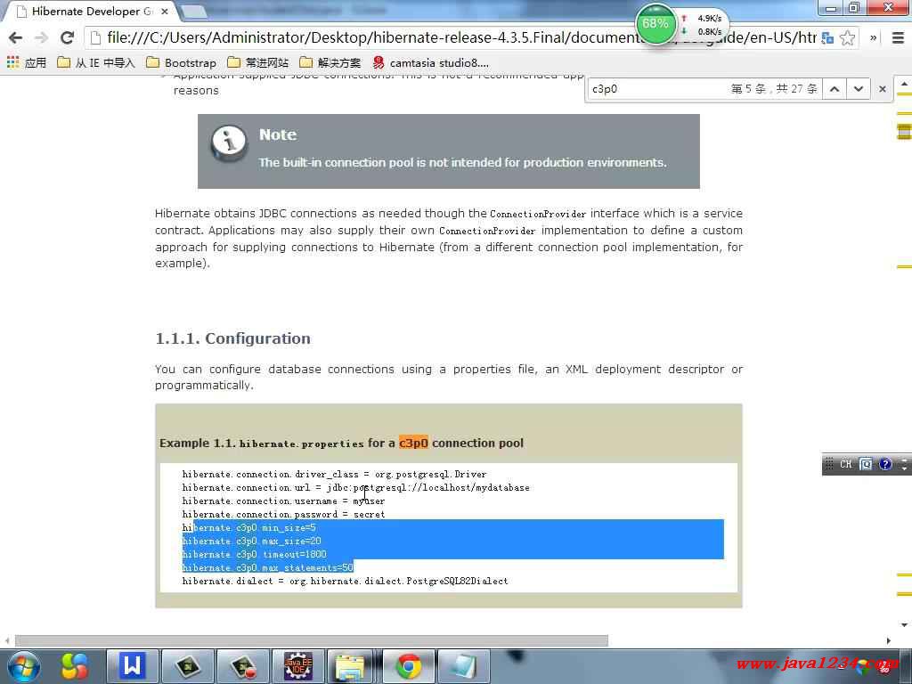The height and width of the screenshot is (684, 912).
Task: Grab the horizontal scrollbar thumb
Action: point(311,640)
